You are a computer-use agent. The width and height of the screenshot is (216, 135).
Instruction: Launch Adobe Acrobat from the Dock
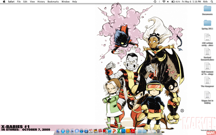click(133, 131)
